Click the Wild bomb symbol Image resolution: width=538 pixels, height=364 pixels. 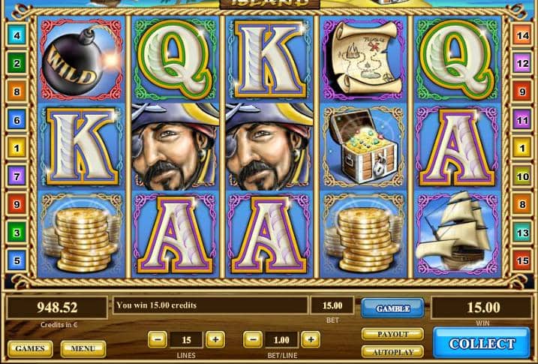(x=82, y=59)
